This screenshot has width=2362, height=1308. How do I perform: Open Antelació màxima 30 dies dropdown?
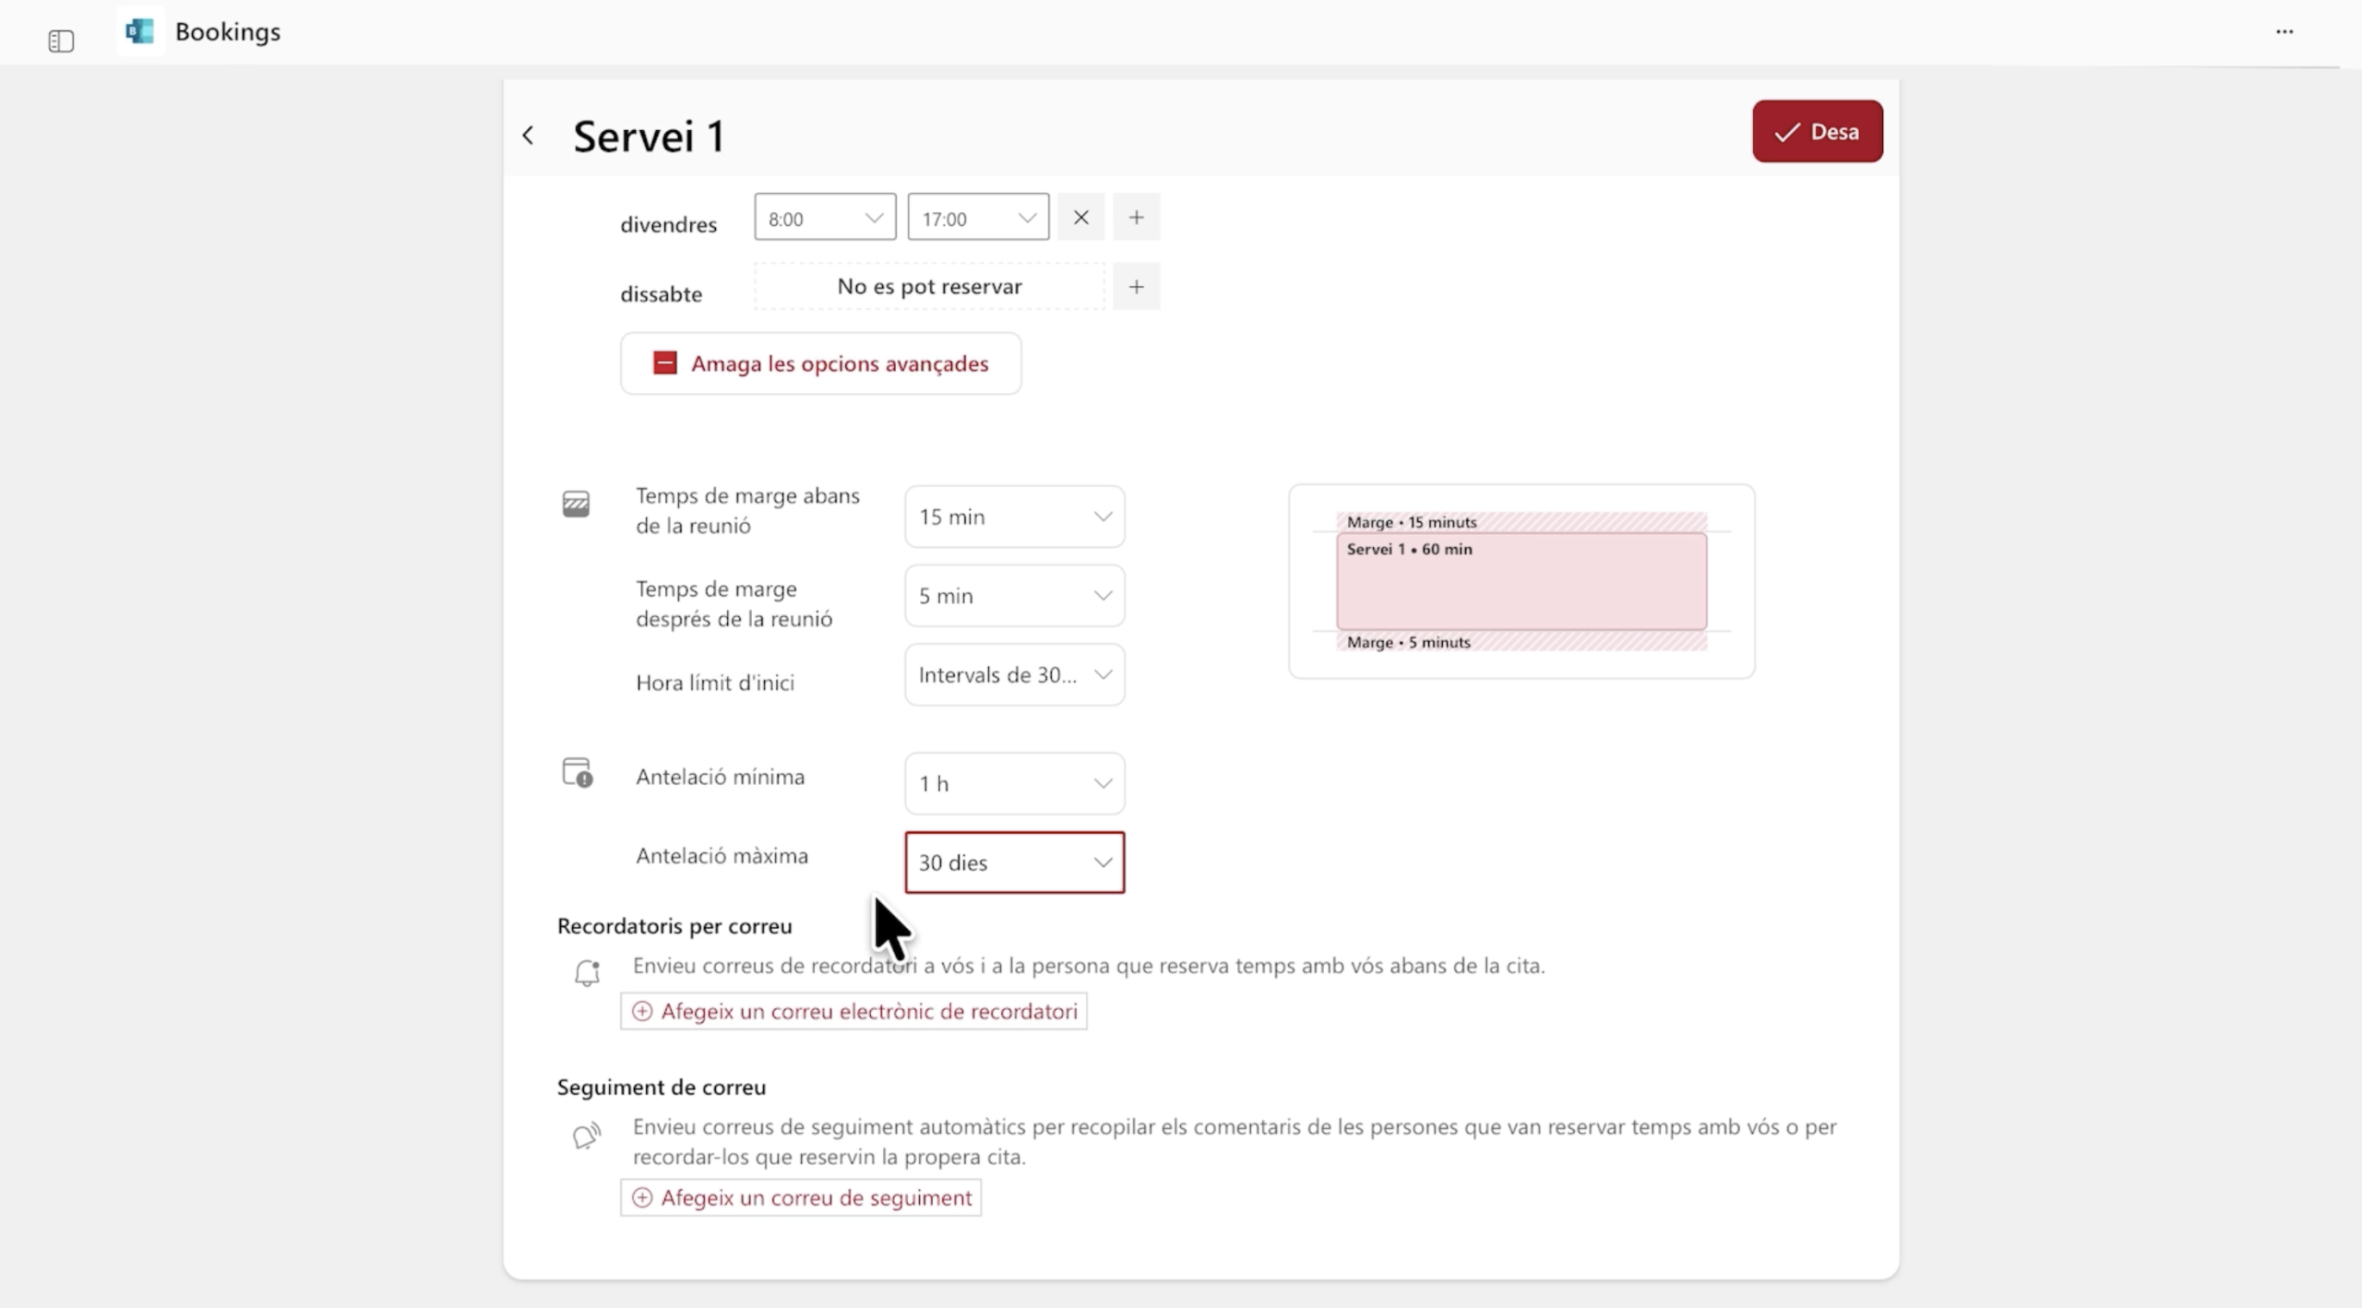tap(1014, 862)
